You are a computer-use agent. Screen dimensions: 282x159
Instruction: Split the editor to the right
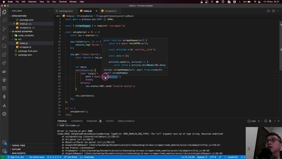tap(273, 11)
